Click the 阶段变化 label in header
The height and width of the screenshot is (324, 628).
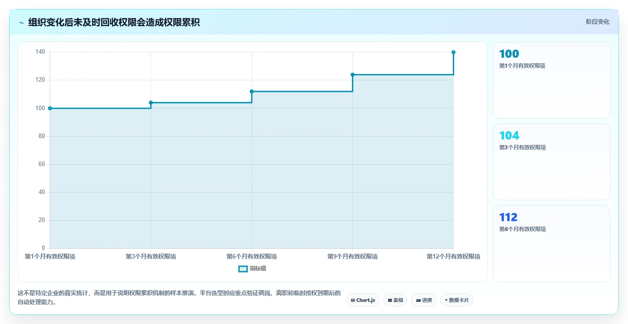click(597, 22)
